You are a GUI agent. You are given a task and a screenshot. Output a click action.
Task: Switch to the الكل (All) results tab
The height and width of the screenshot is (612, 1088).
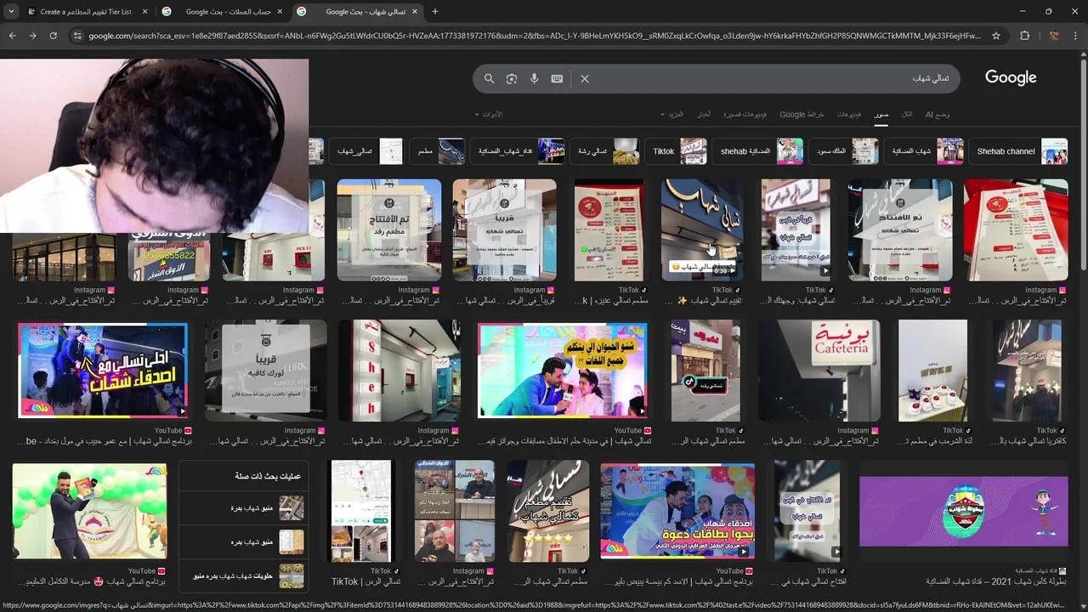pos(907,114)
